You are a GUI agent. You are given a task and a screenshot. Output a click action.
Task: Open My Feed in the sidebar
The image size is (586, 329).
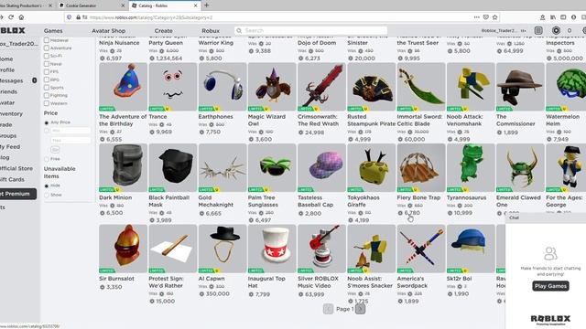point(10,146)
